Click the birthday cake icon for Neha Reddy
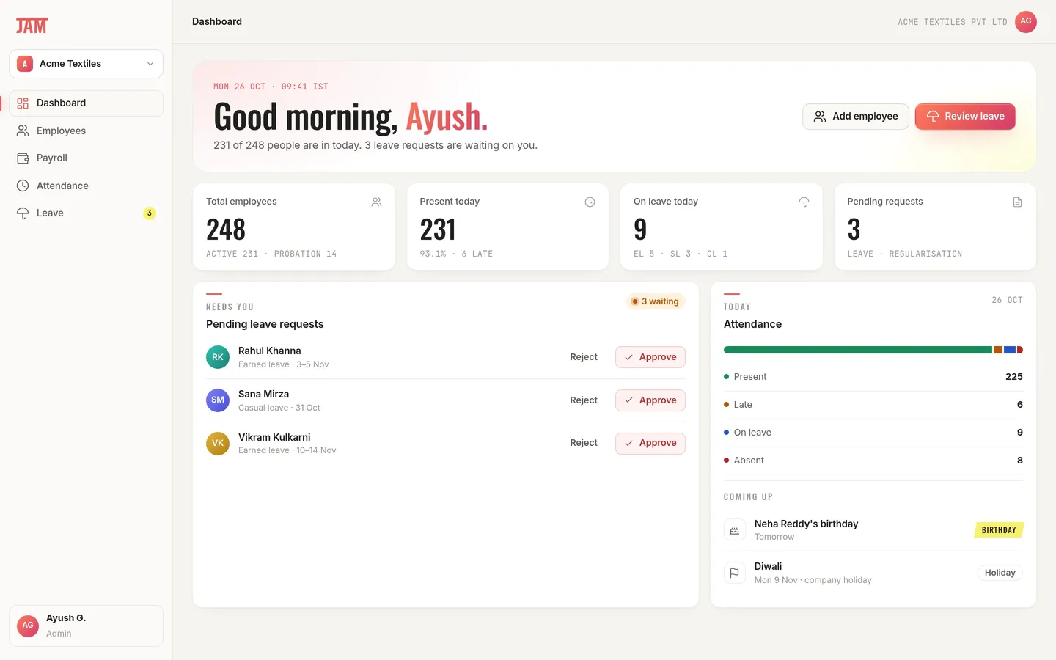Image resolution: width=1056 pixels, height=660 pixels. 734,530
